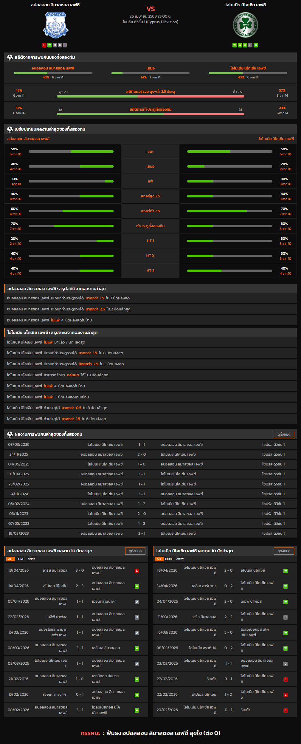Click soccer ball icon beside recent meetings results header
This screenshot has width=301, height=744.
click(10, 434)
